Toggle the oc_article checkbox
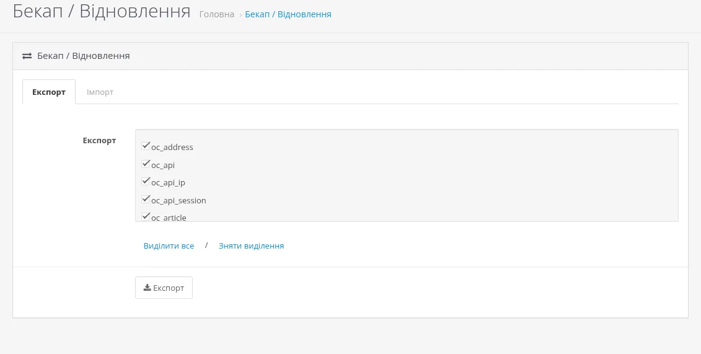The height and width of the screenshot is (354, 701). (145, 216)
